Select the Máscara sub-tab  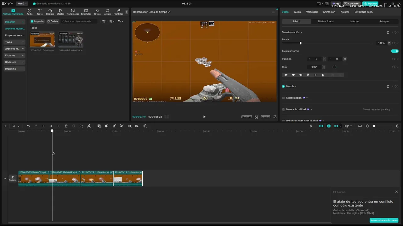pos(355,21)
